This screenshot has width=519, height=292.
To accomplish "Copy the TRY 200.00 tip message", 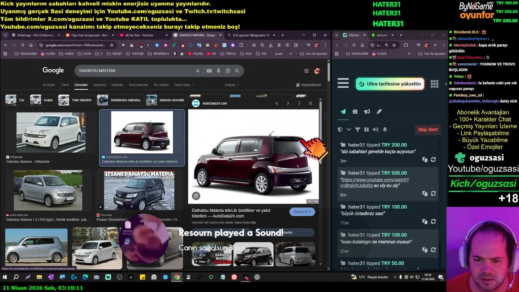I will [425, 160].
